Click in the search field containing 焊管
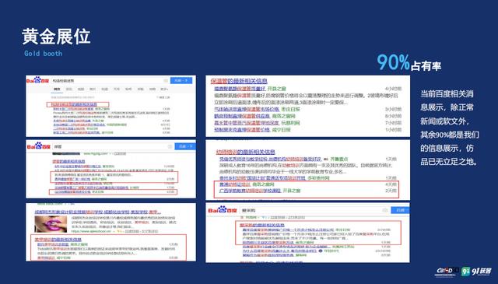498x284 pixels. coord(113,146)
